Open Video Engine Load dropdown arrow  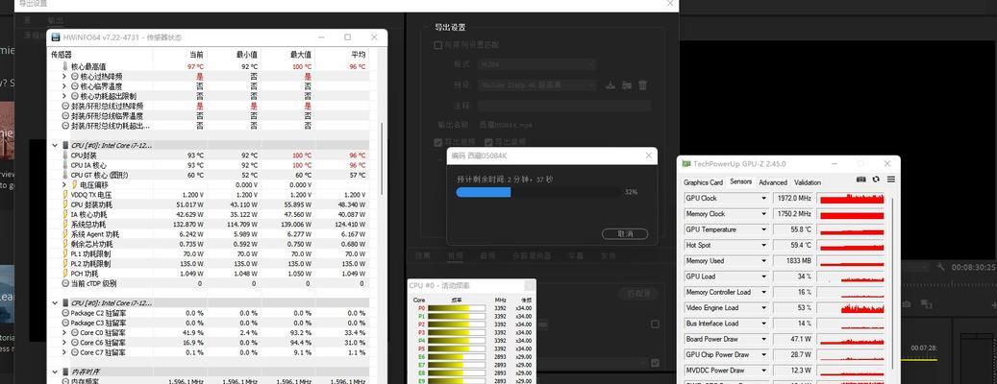pyautogui.click(x=763, y=308)
